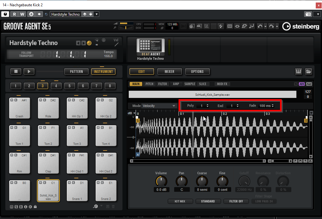Click the lock icon below the pads
Screen dimensions: 322x219
point(35,206)
